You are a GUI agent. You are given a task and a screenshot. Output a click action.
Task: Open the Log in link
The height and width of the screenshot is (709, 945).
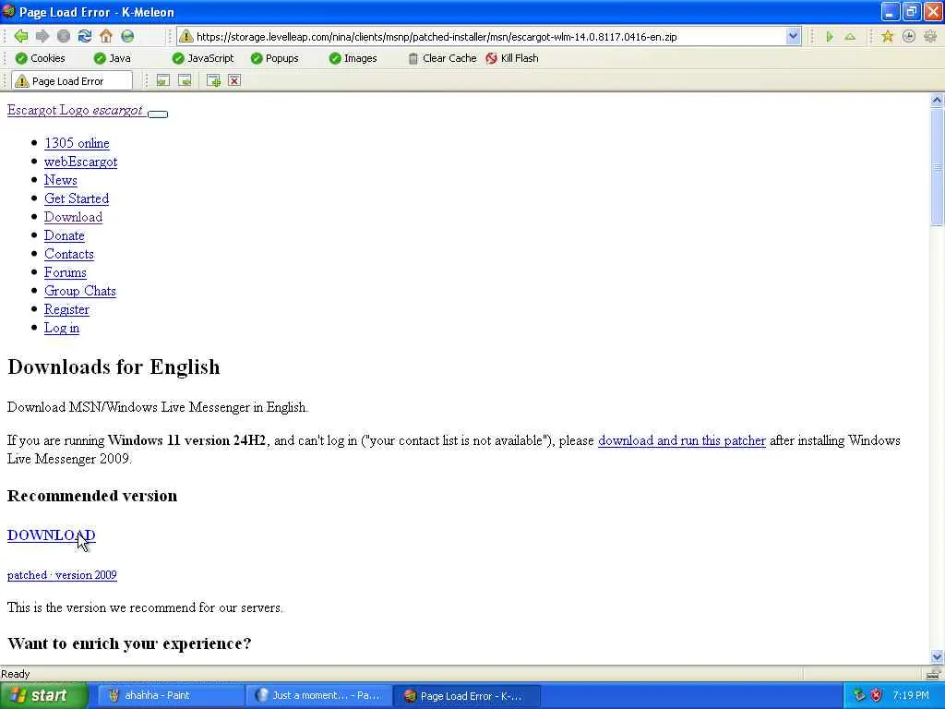click(62, 328)
